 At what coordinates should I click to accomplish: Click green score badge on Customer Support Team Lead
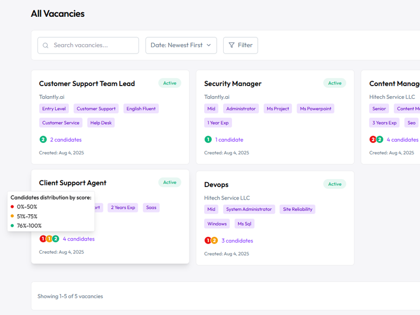tap(43, 140)
